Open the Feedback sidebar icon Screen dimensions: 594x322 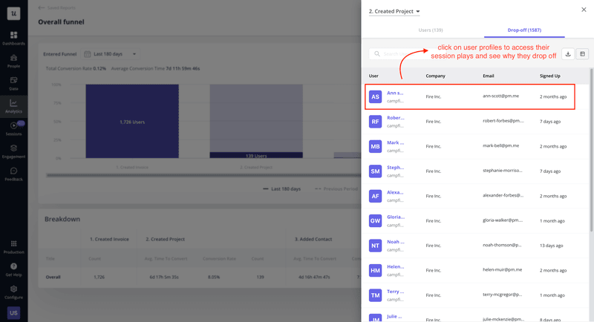13,174
